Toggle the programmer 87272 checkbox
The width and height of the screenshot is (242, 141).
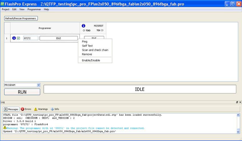pos(18,38)
